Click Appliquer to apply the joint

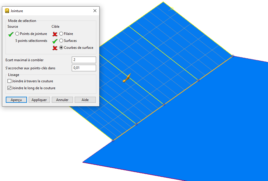click(39, 100)
